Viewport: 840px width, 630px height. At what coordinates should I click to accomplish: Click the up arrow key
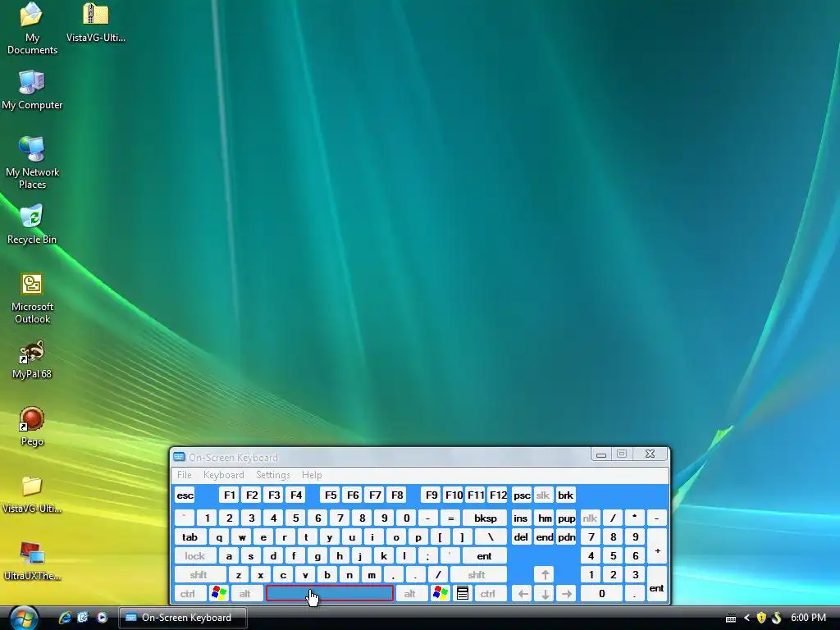pyautogui.click(x=545, y=574)
